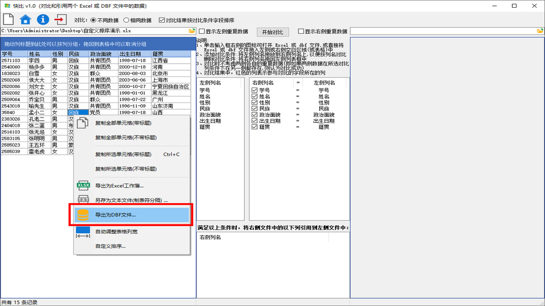545x306 pixels.
Task: Open the yellow folder icon beside the left file path
Action: [x=192, y=31]
